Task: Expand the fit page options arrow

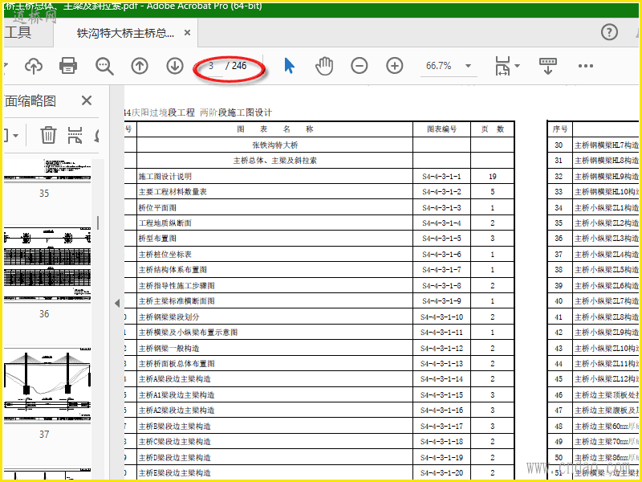Action: 517,66
